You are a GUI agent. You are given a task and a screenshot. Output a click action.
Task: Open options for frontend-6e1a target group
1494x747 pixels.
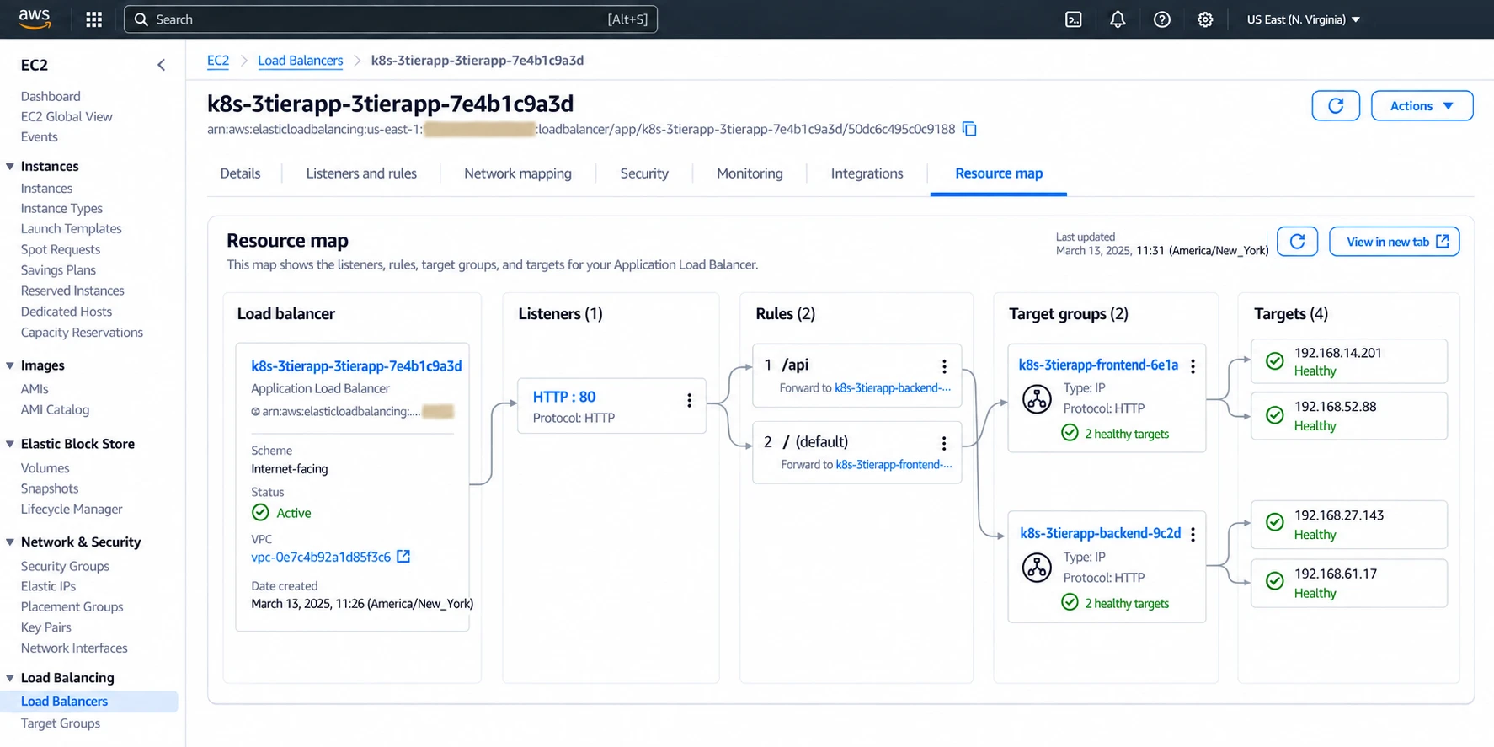pos(1193,366)
